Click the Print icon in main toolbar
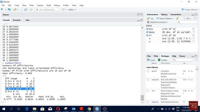 pyautogui.click(x=31, y=9)
